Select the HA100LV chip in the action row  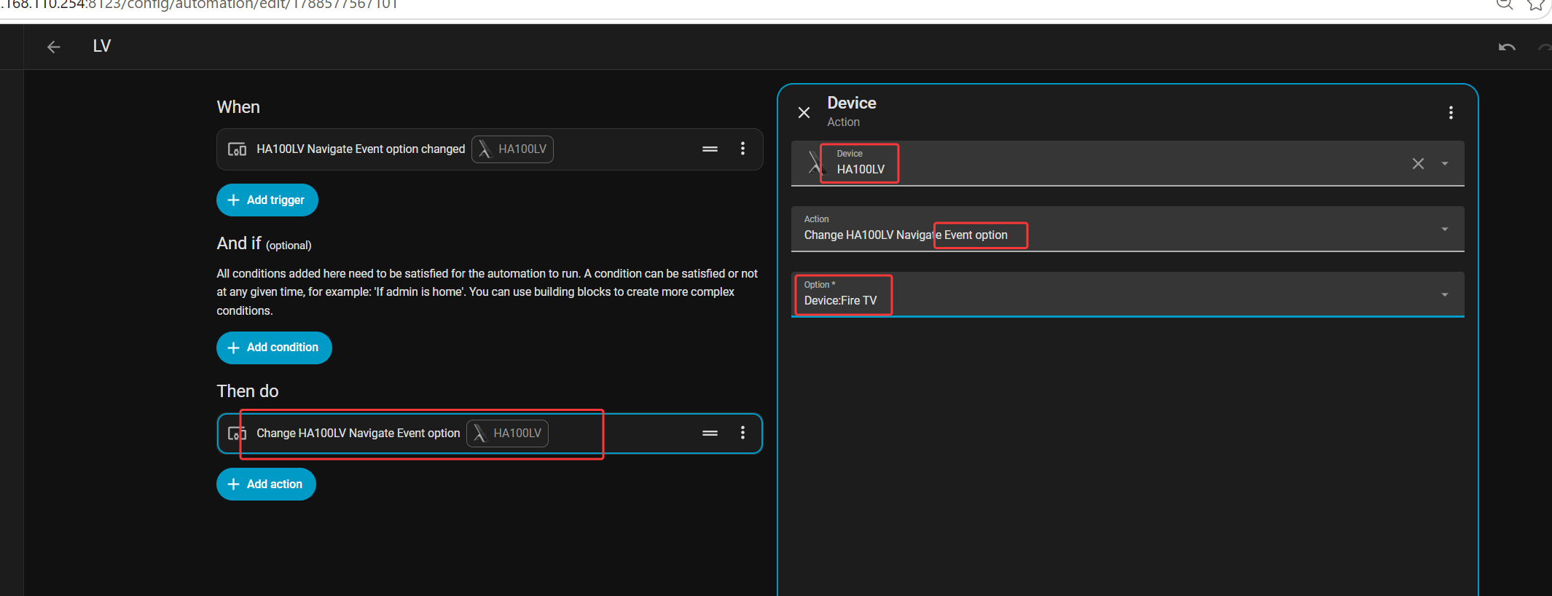coord(507,434)
